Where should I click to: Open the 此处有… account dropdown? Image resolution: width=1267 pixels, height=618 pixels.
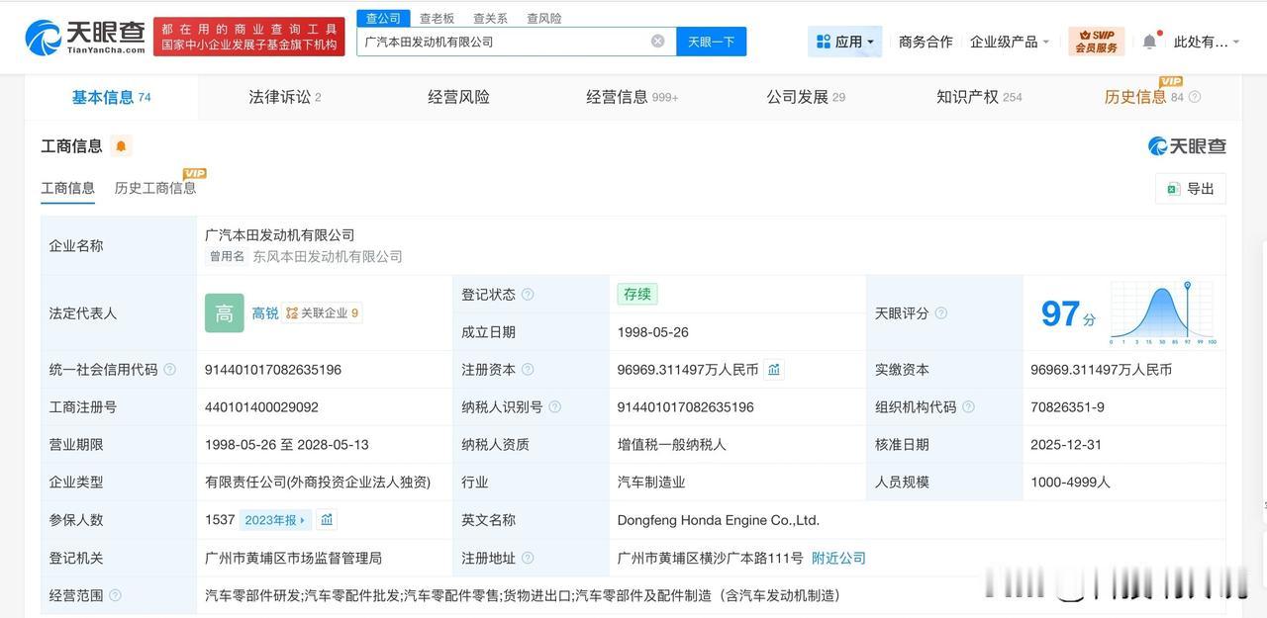click(1206, 42)
